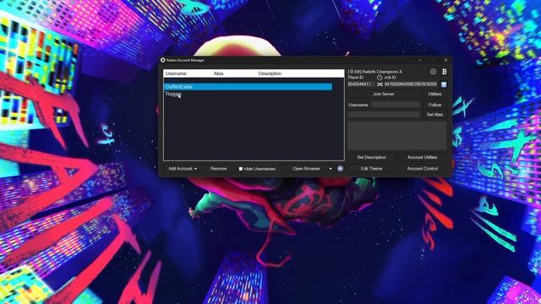541x304 pixels.
Task: Open the settings gear icon
Action: click(x=433, y=72)
